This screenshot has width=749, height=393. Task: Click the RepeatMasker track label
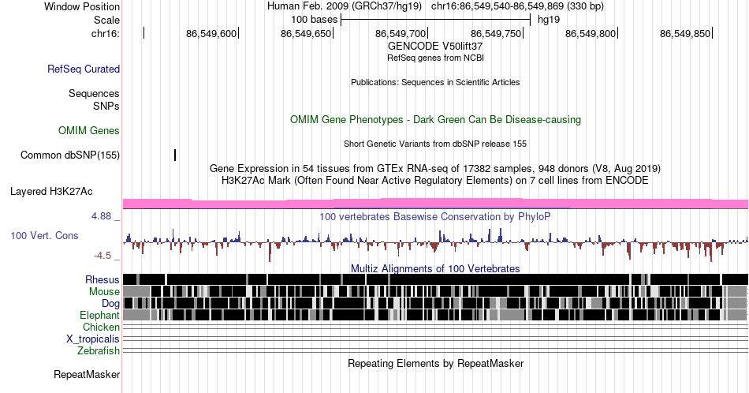(87, 374)
